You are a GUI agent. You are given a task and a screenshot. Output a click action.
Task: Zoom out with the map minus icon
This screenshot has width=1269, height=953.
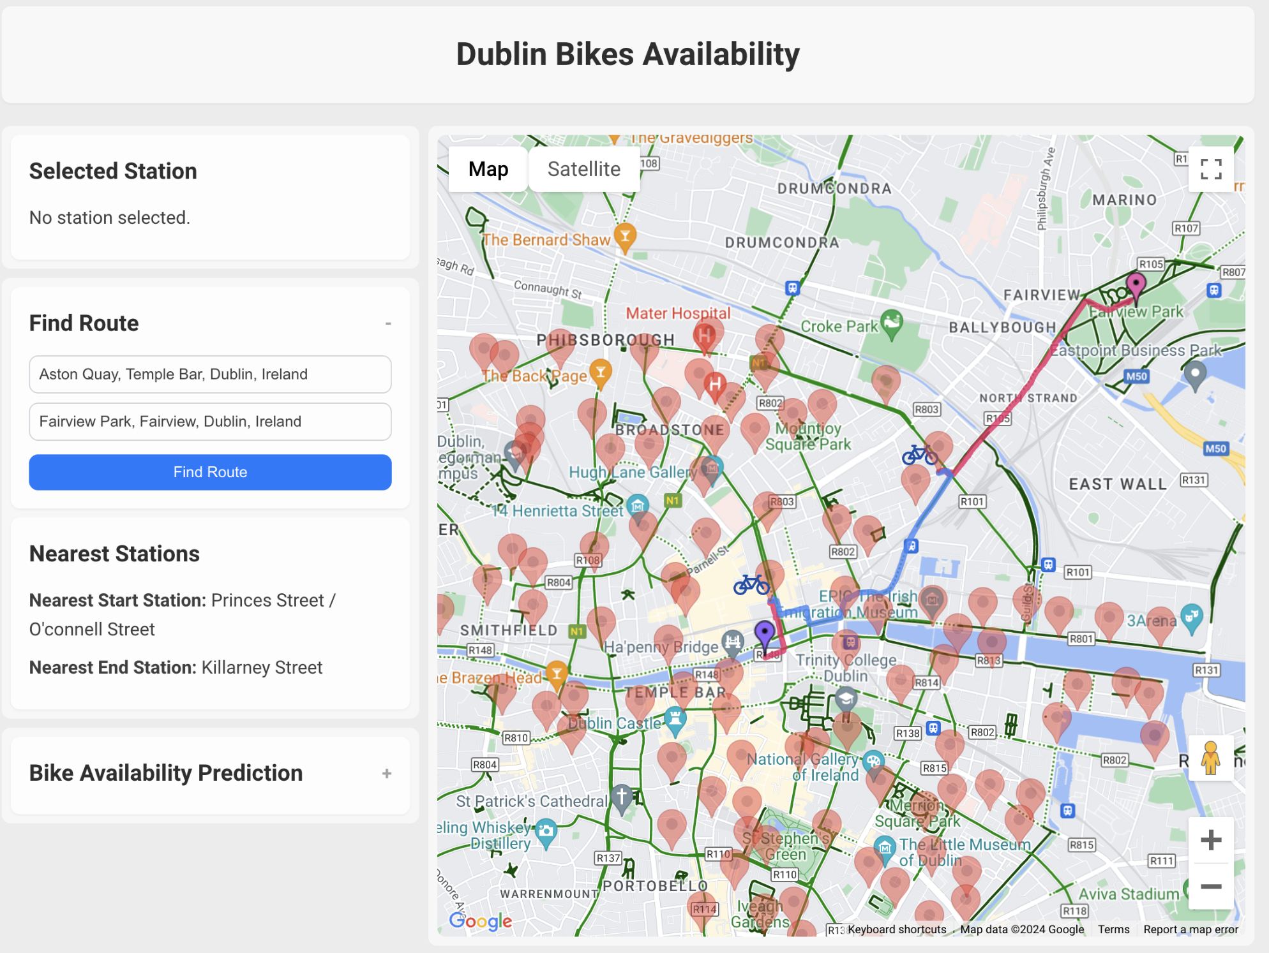pyautogui.click(x=1211, y=887)
